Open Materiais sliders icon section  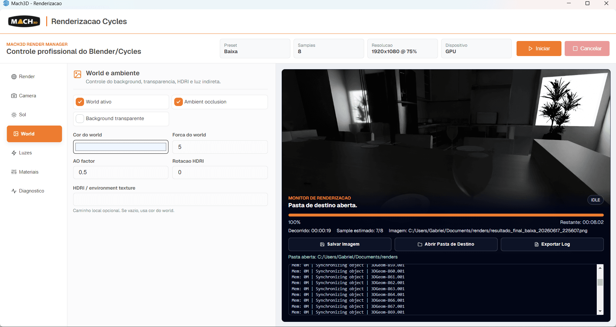click(14, 172)
